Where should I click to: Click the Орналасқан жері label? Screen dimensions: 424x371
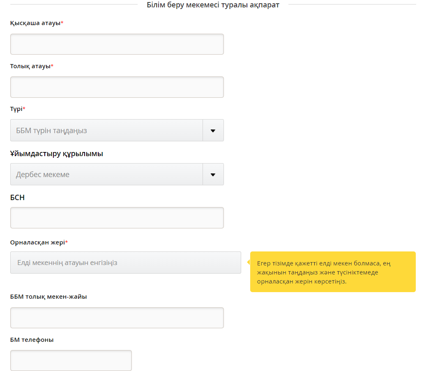(x=37, y=242)
